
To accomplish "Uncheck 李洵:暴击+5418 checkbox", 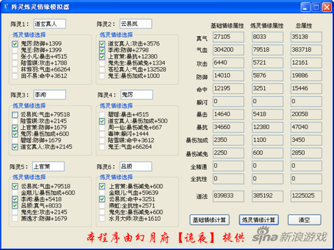I will click(x=15, y=200).
